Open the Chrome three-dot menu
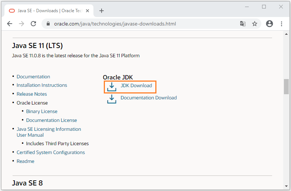291x191 pixels. pyautogui.click(x=281, y=24)
